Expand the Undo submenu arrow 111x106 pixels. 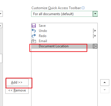pos(95,31)
